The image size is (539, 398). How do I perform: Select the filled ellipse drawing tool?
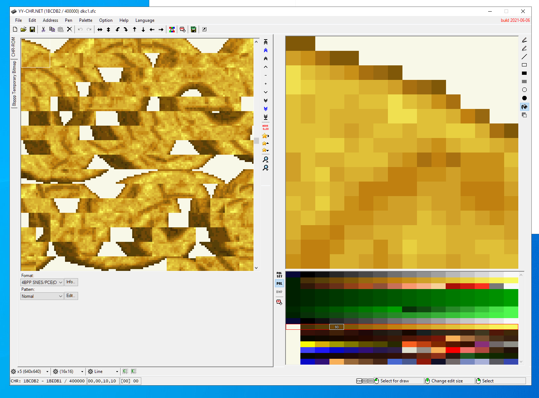524,98
